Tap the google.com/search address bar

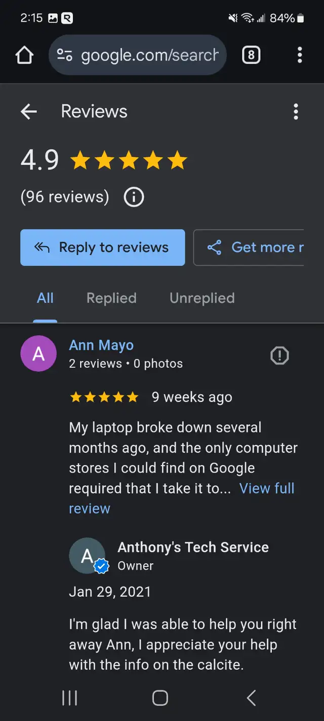click(138, 55)
